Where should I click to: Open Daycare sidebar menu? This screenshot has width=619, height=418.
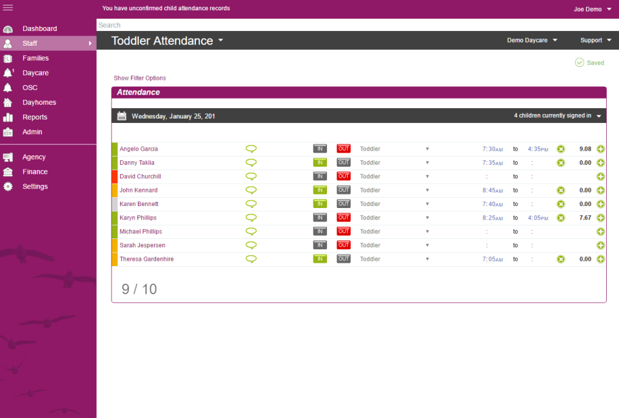click(x=48, y=73)
